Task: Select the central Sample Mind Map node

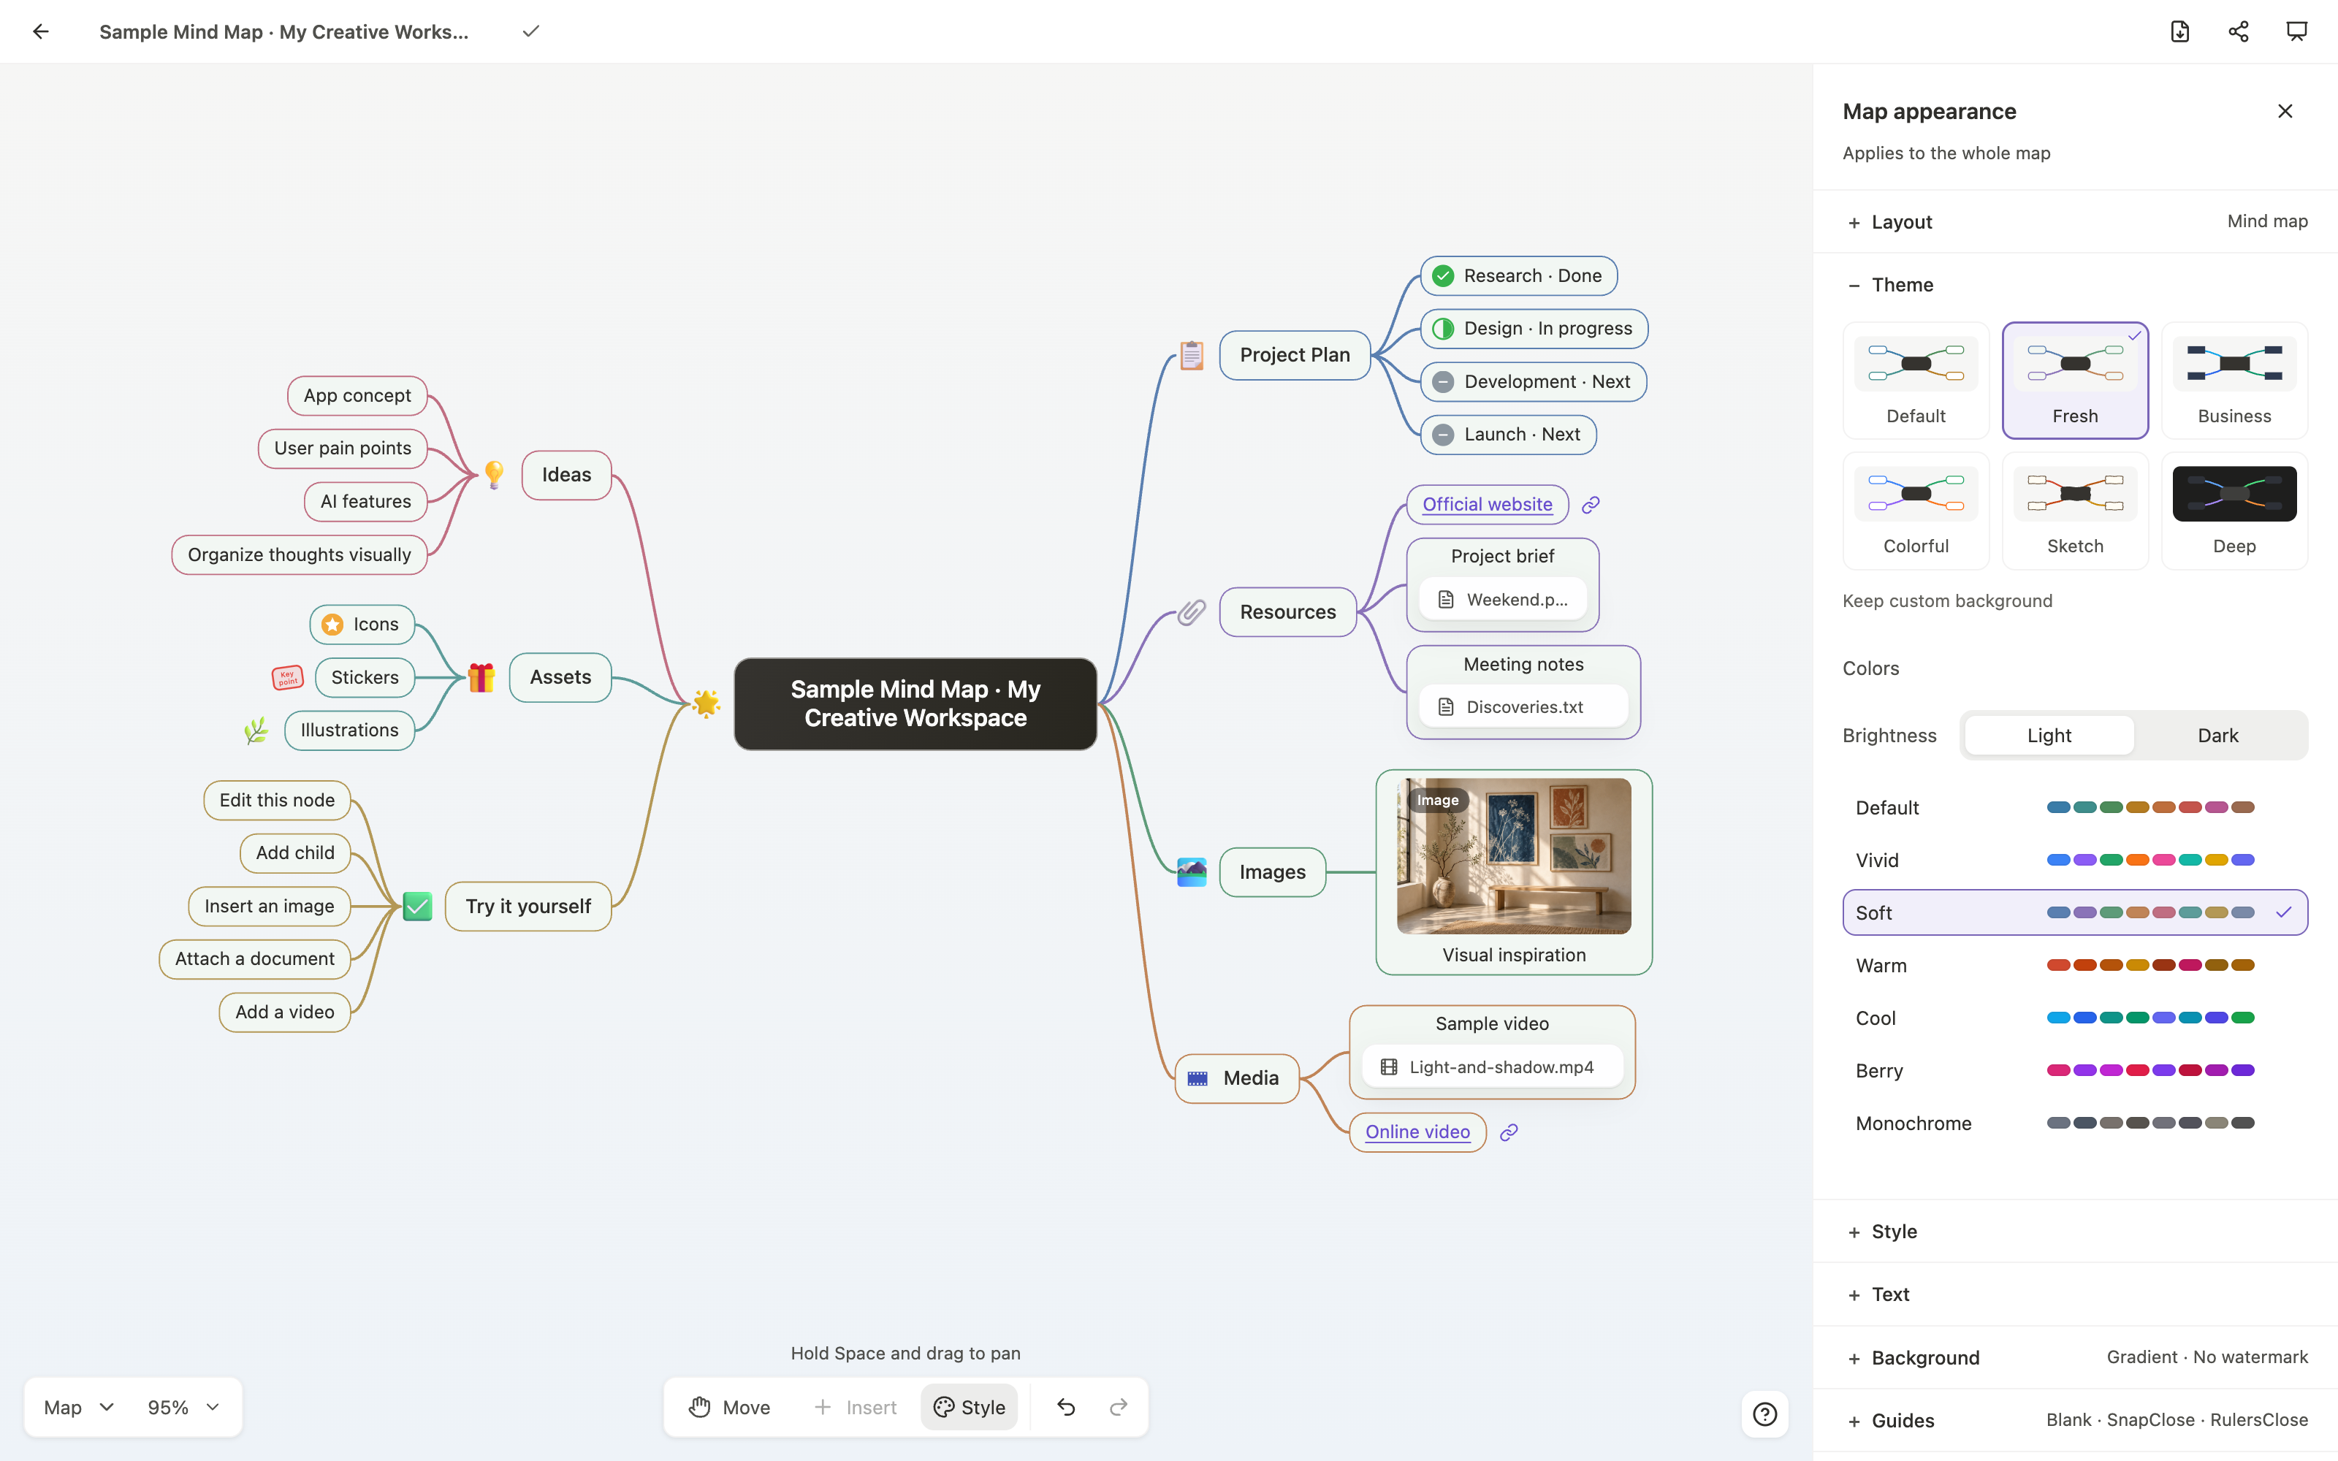Action: [x=915, y=703]
